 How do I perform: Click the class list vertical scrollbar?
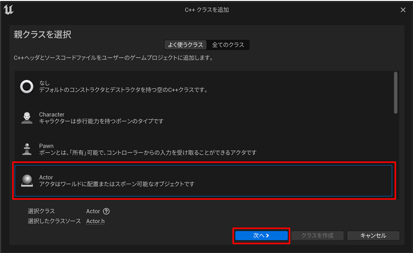tap(396, 93)
